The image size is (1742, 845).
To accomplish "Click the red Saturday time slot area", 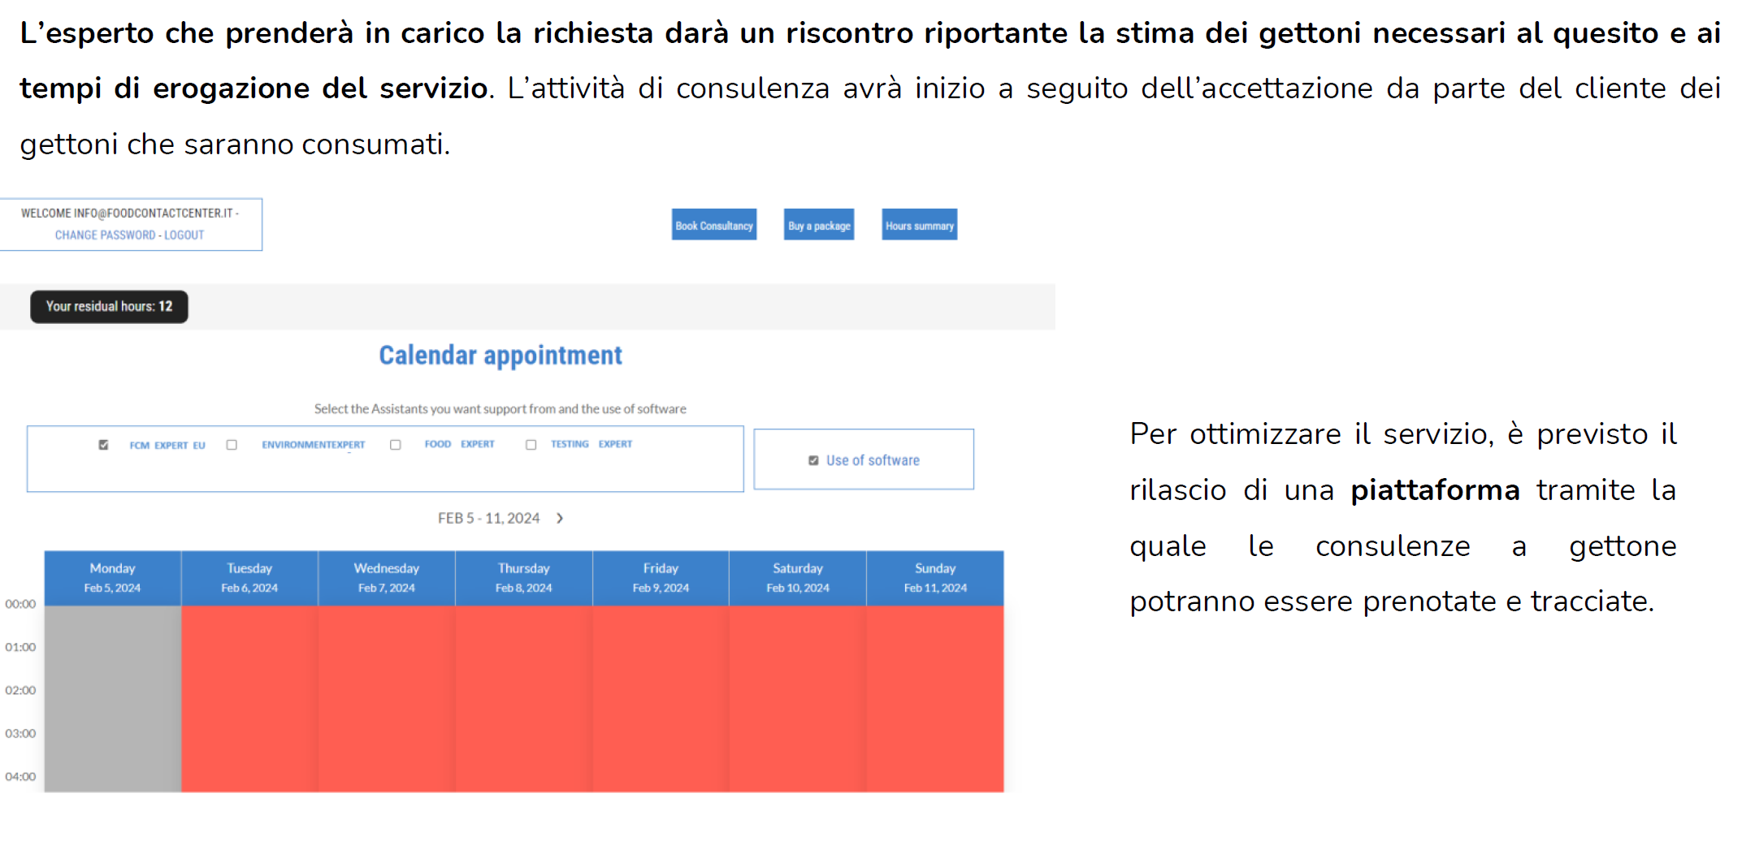I will (x=798, y=698).
